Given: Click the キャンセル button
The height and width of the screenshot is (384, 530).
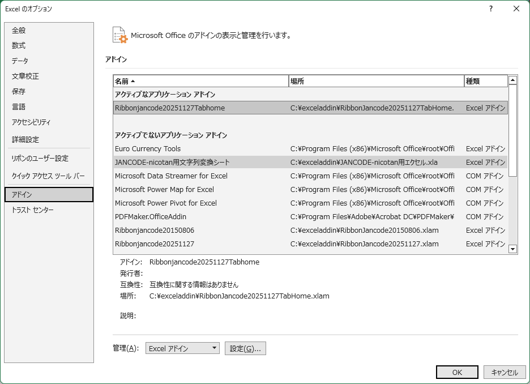Looking at the screenshot, I should (505, 372).
